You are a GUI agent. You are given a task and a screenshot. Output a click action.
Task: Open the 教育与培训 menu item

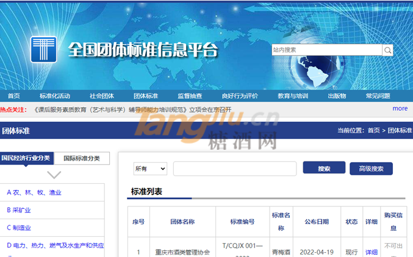point(293,96)
